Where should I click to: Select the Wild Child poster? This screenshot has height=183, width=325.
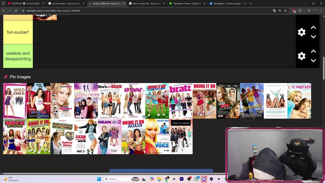[15, 101]
